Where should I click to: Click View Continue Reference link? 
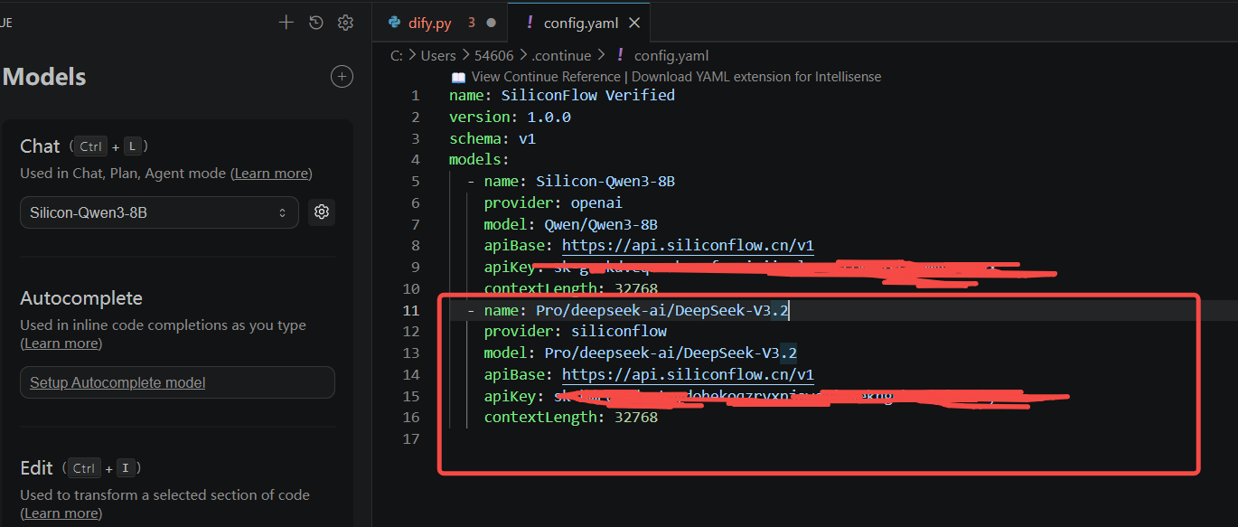pos(546,77)
